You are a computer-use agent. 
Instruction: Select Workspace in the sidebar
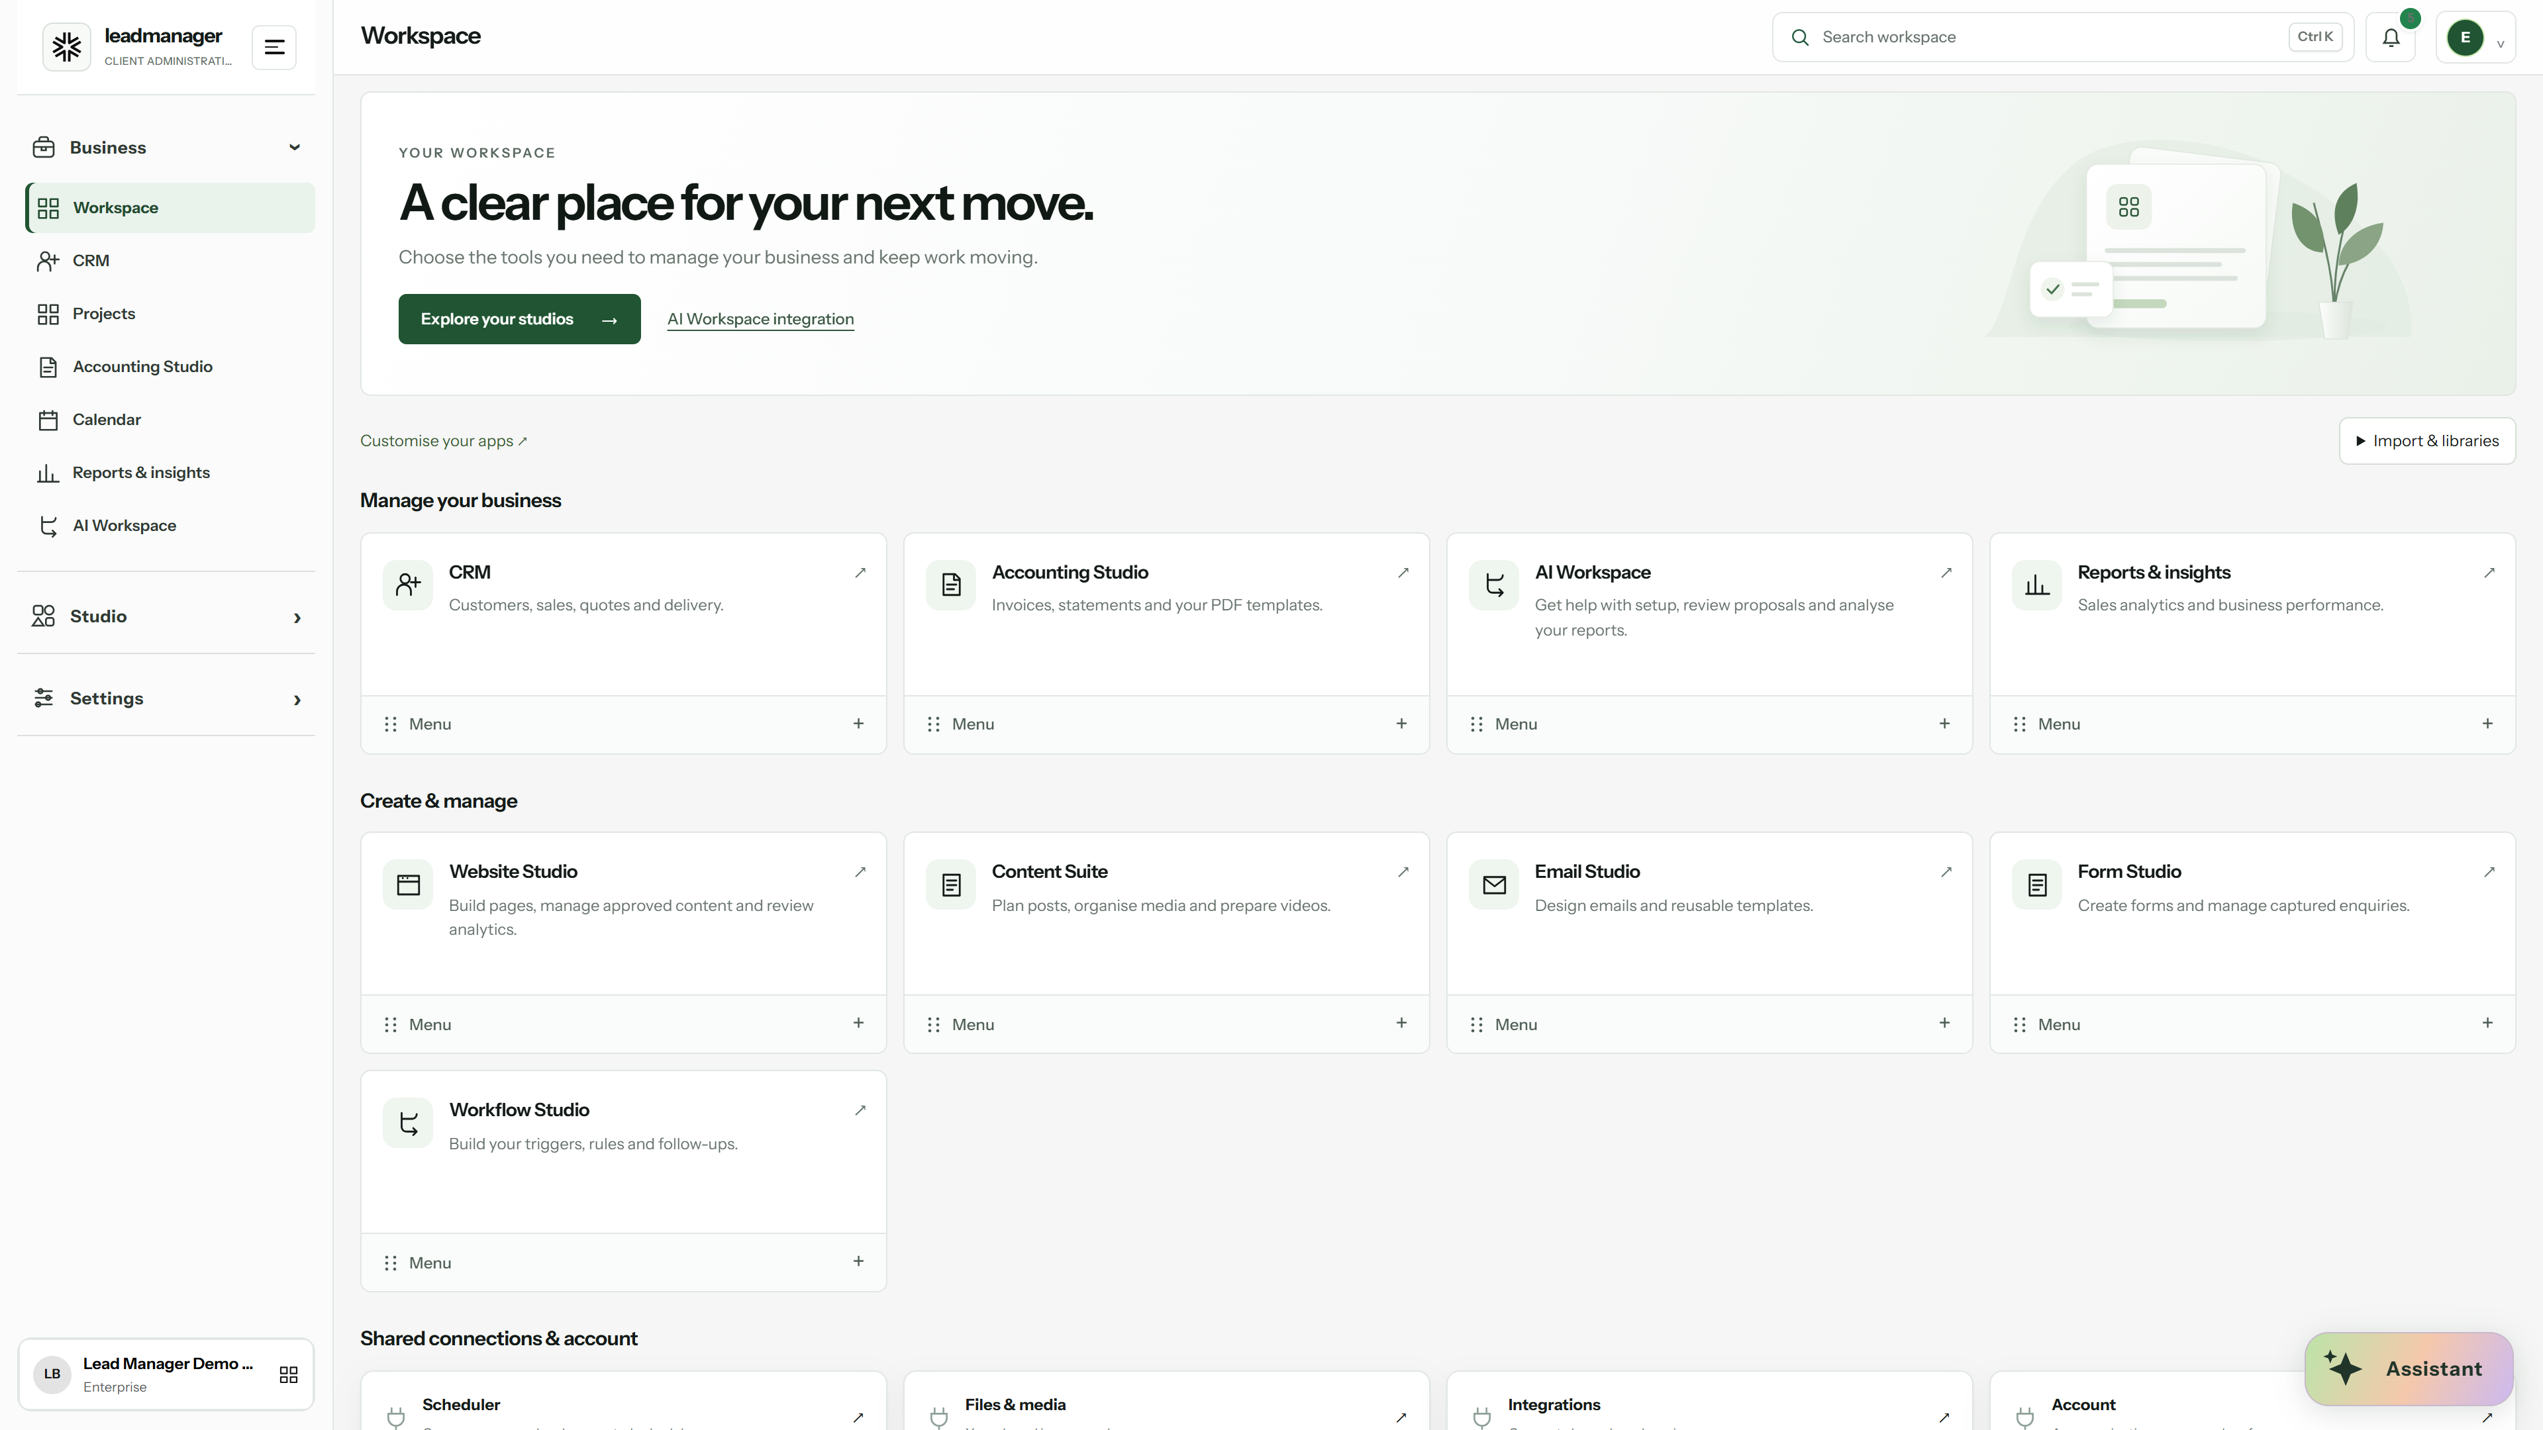tap(170, 209)
